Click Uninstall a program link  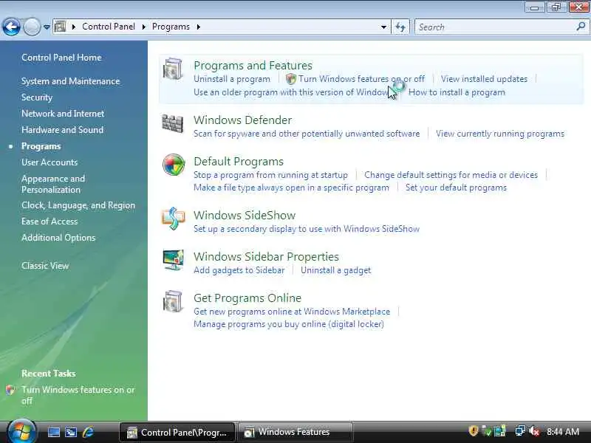232,79
